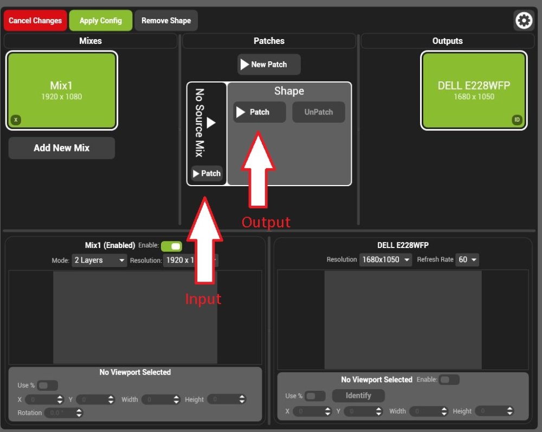Open the Refresh Rate dropdown set to 60
The height and width of the screenshot is (432, 542).
[467, 259]
